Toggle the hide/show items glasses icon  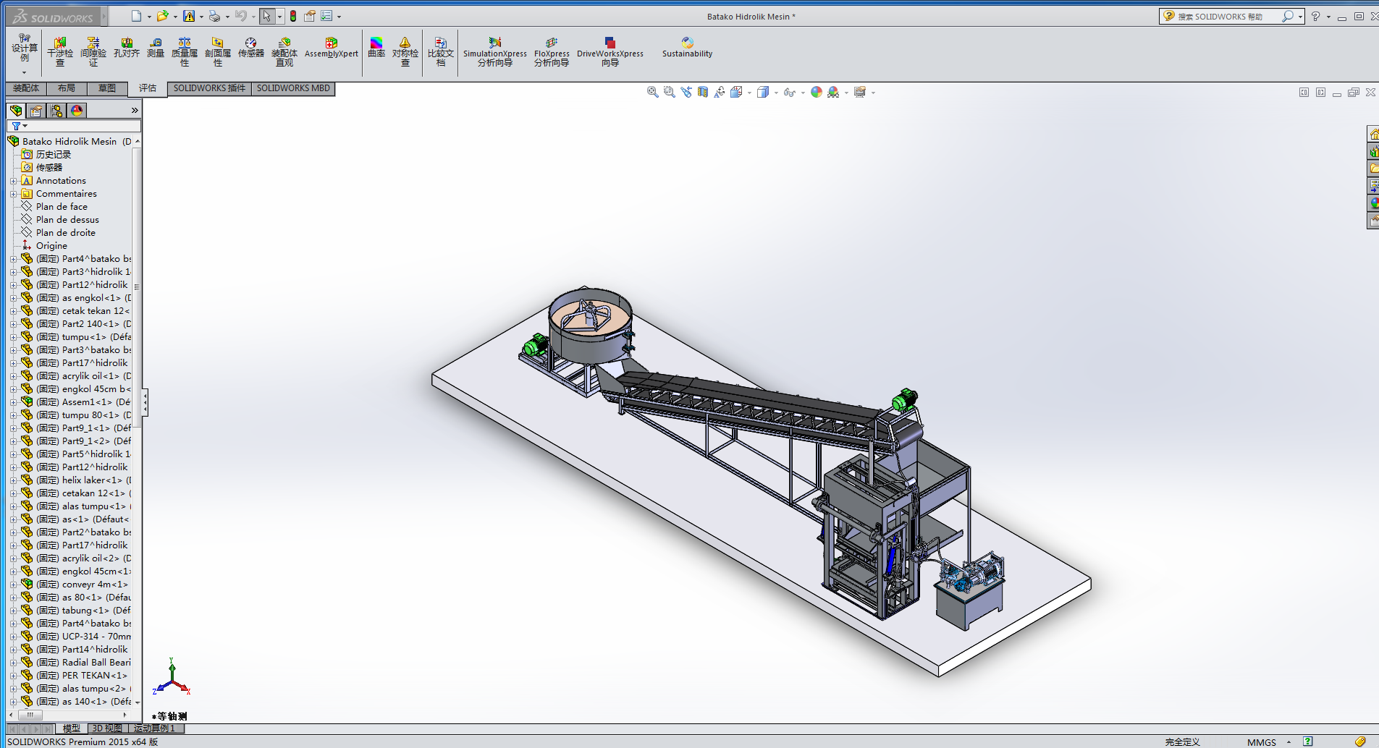789,92
